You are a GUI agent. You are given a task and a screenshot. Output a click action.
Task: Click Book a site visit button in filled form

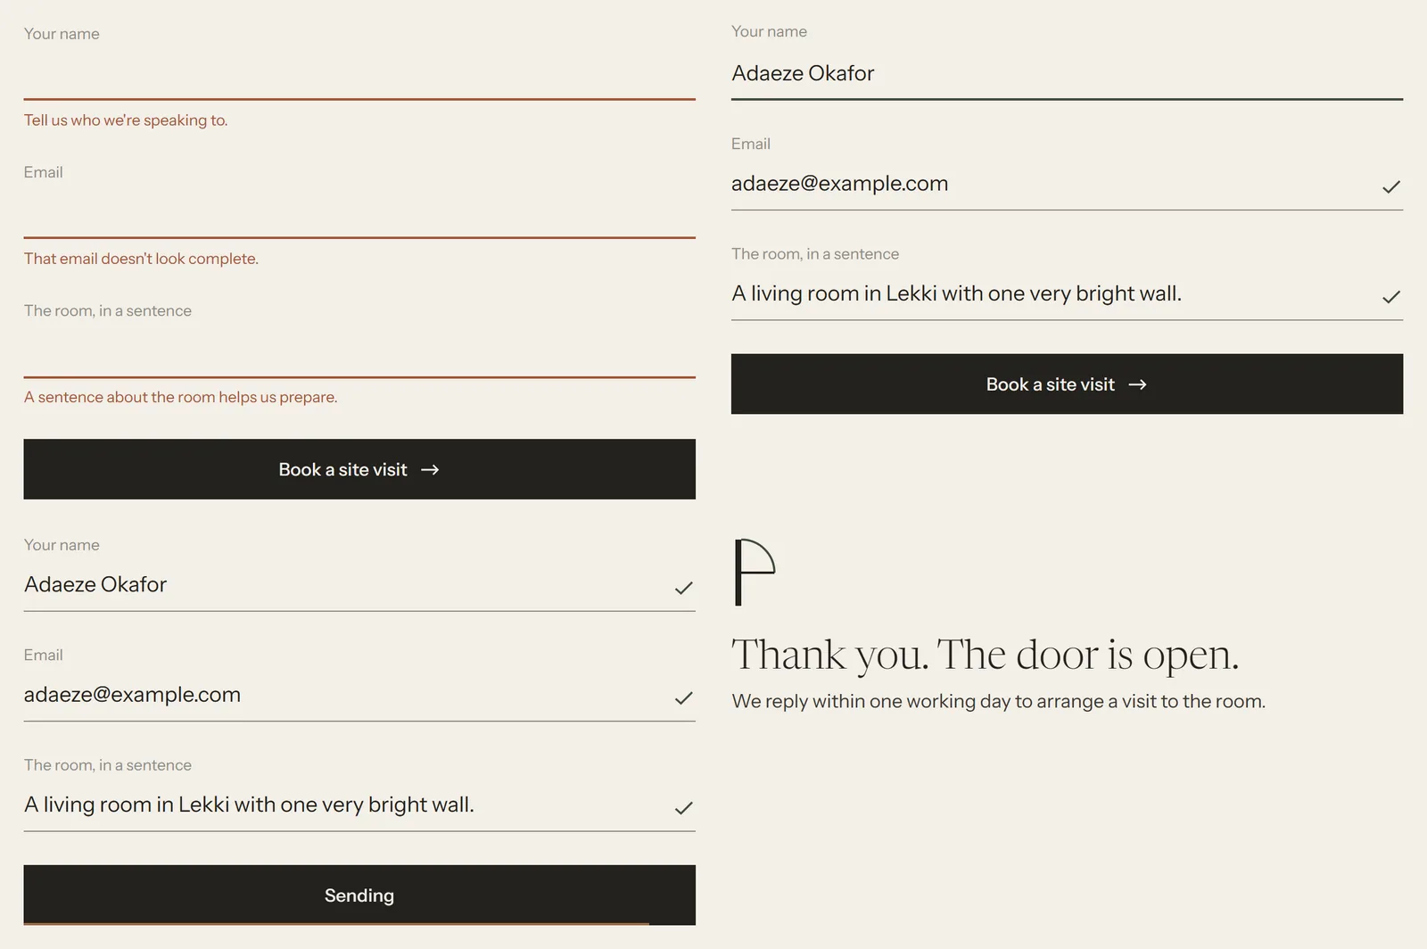[1067, 384]
